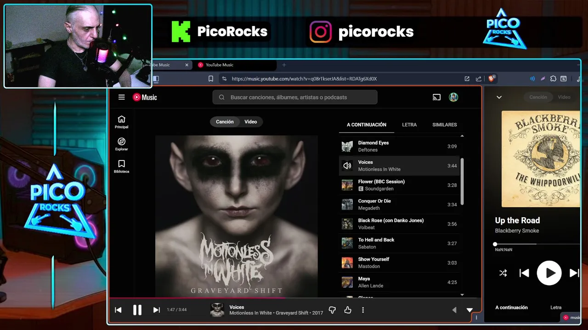Select the Canción toggle
The image size is (588, 330).
tap(225, 121)
